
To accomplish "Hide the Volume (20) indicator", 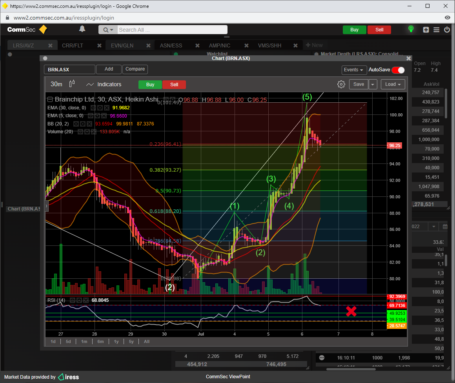I will (80, 132).
